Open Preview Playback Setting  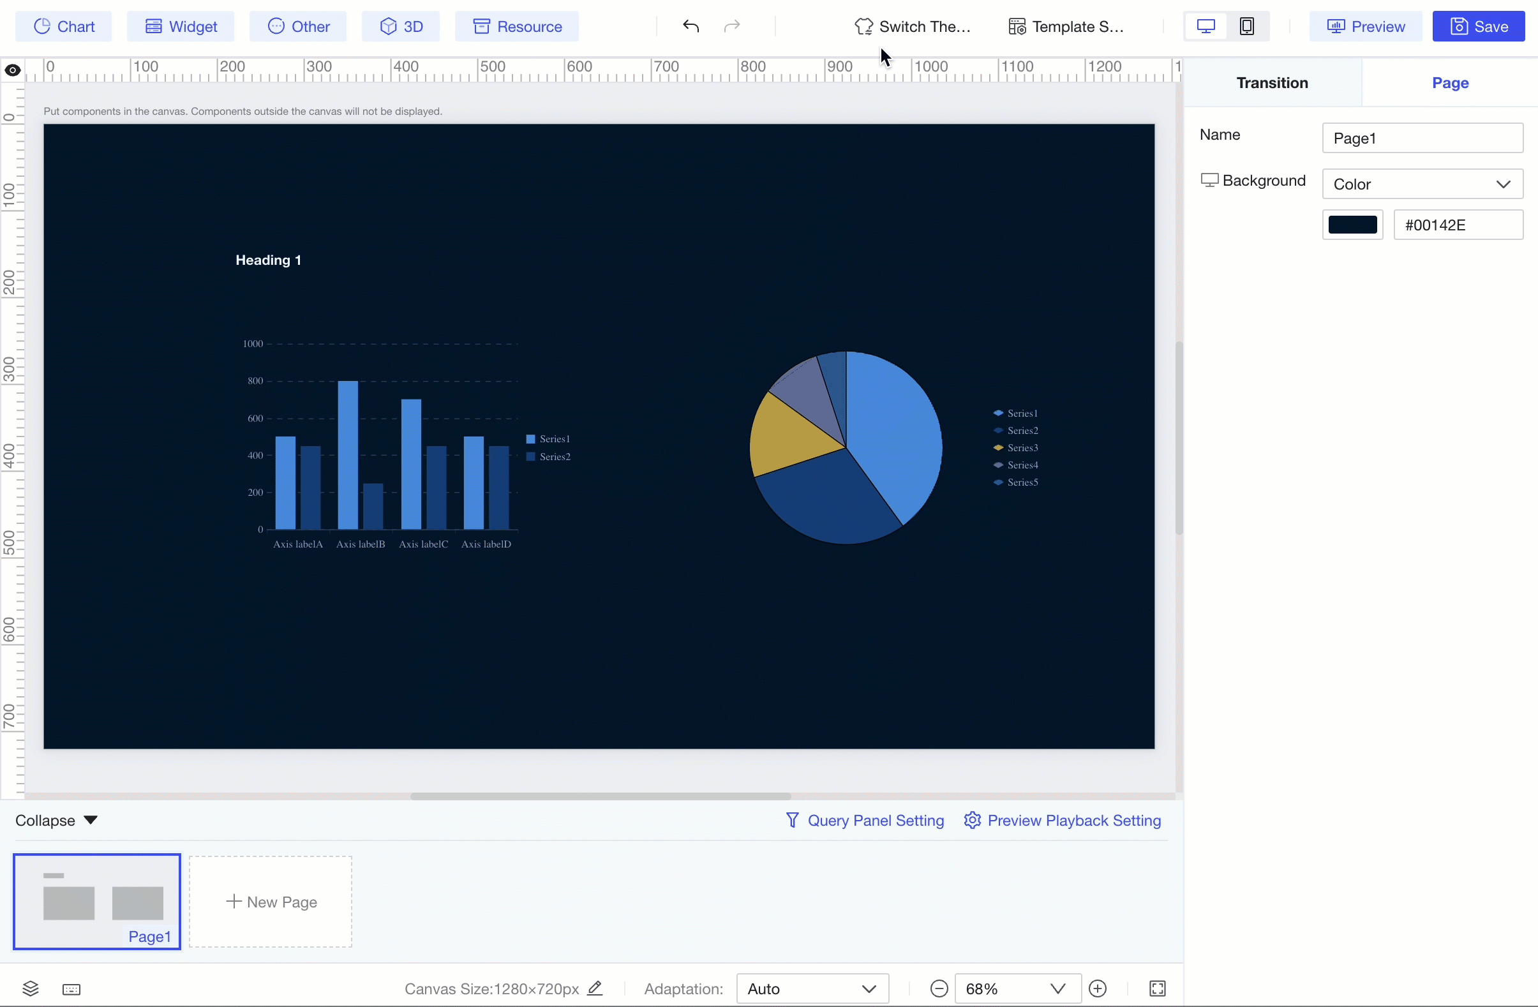point(1063,820)
